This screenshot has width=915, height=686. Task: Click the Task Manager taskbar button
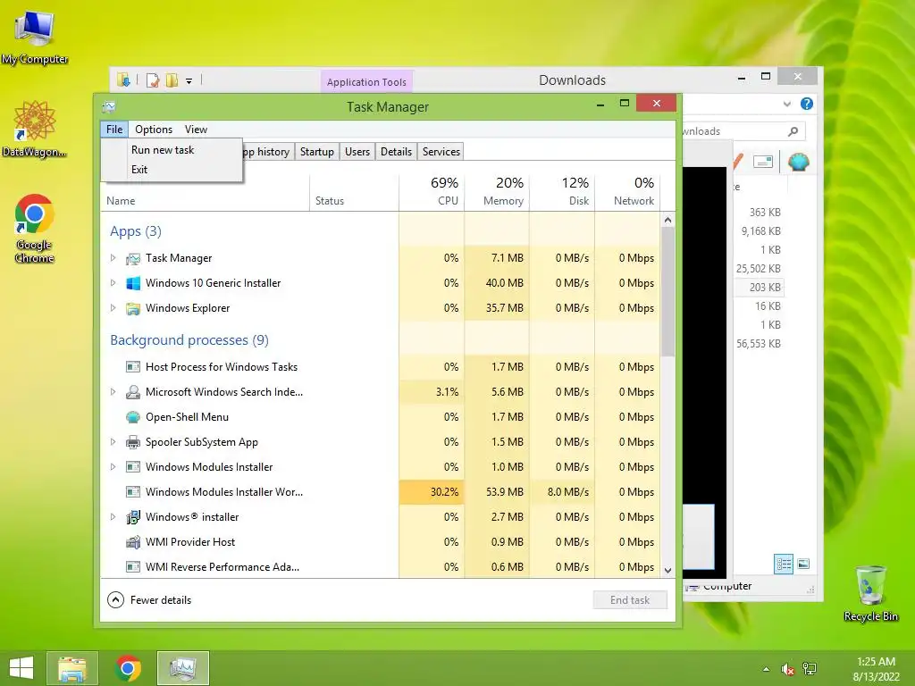182,668
